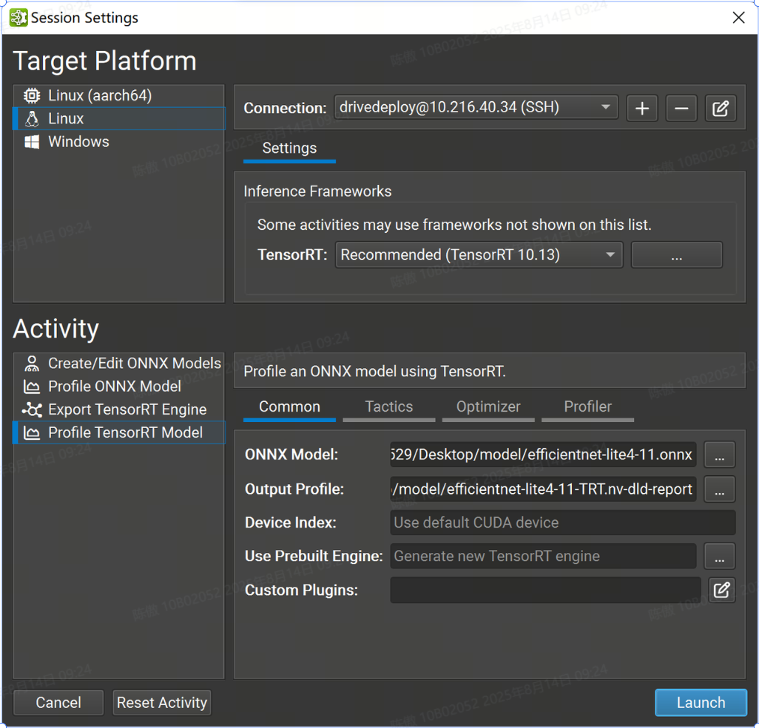The width and height of the screenshot is (759, 728).
Task: Select Export TensorRT Engine activity
Action: click(x=119, y=409)
